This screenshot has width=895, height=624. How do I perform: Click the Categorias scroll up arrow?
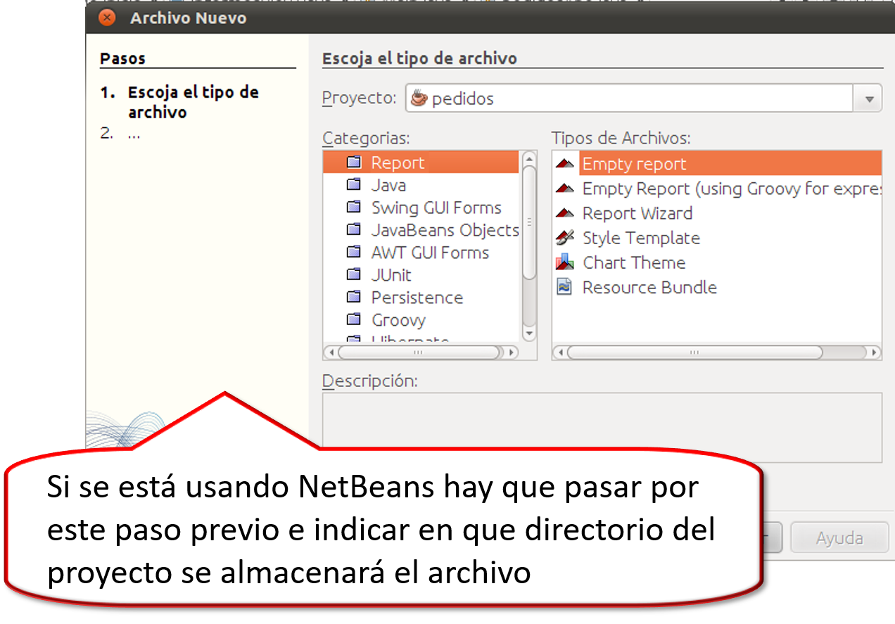point(529,159)
